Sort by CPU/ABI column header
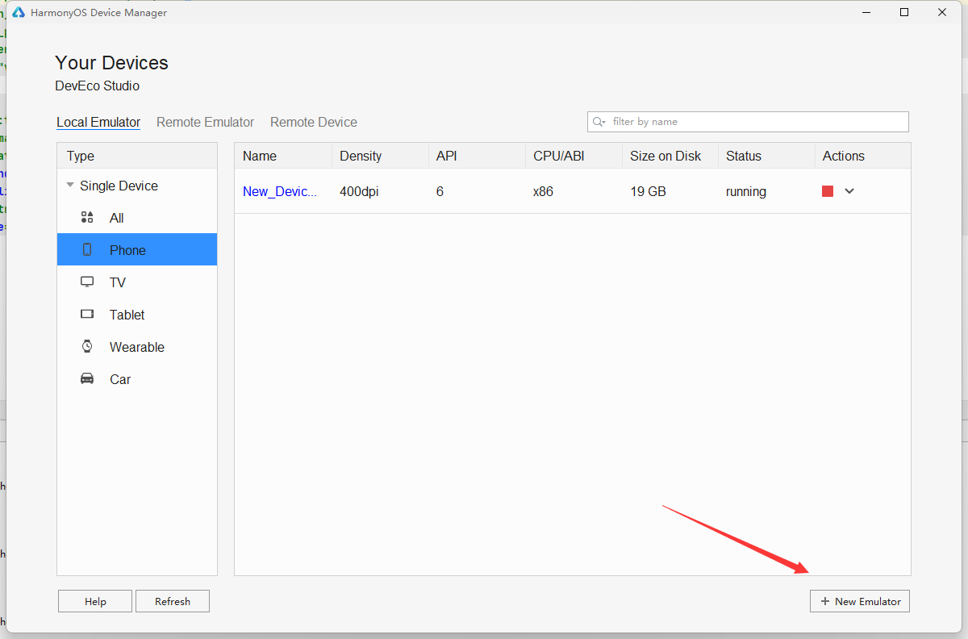968x639 pixels. [x=574, y=156]
